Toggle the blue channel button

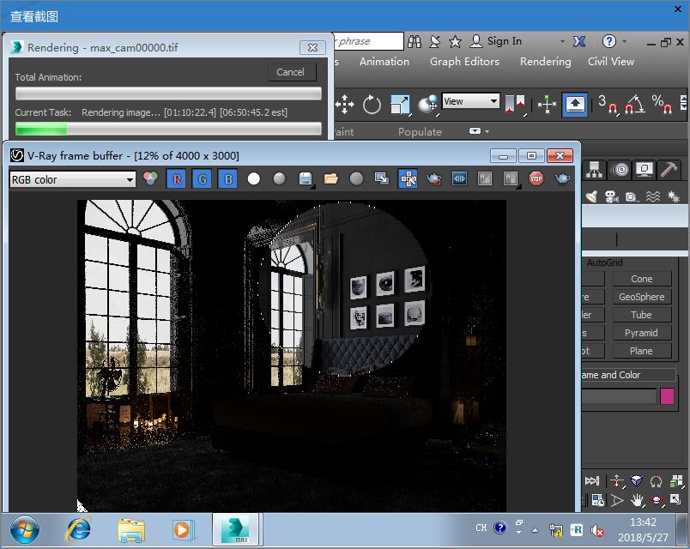pyautogui.click(x=227, y=179)
